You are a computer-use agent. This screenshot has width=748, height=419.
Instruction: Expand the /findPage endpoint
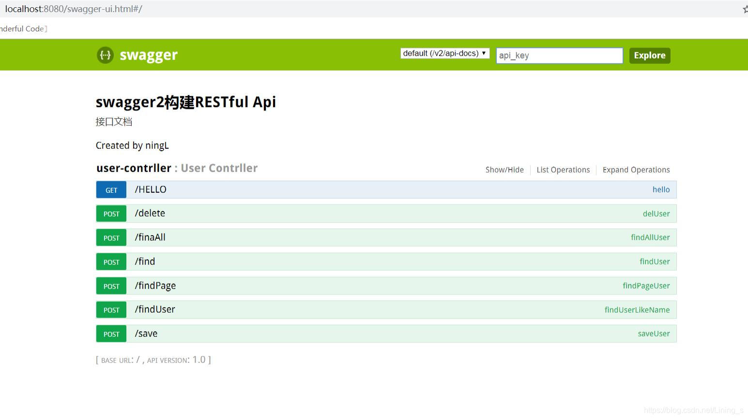(155, 286)
